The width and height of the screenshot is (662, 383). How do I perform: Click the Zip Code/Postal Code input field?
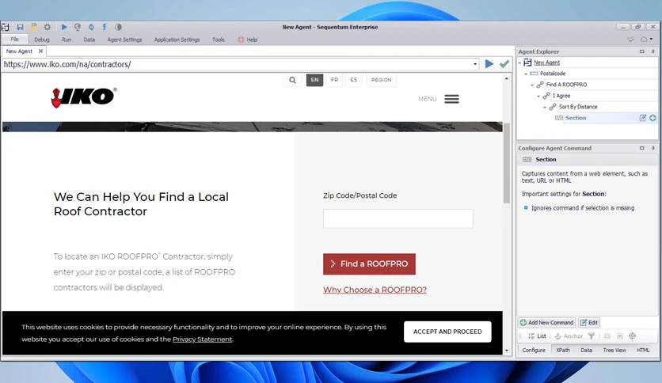[x=398, y=218]
